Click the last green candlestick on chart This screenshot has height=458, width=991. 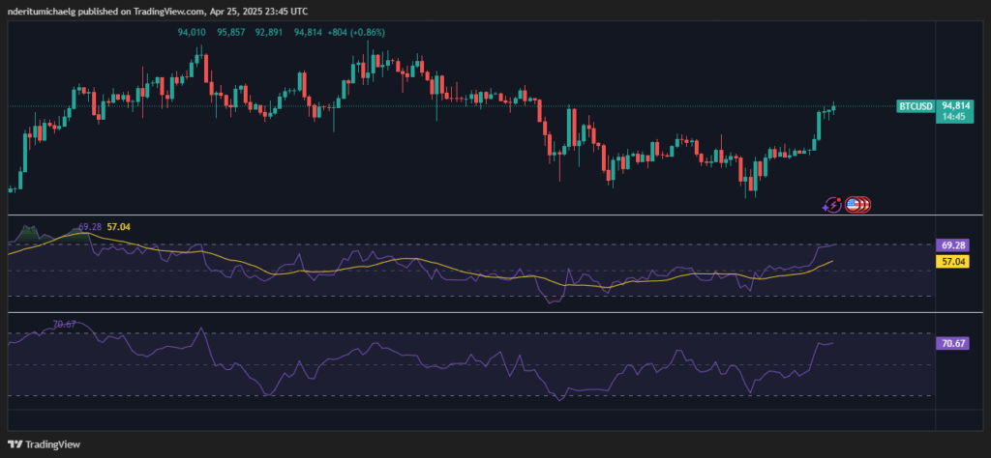833,106
